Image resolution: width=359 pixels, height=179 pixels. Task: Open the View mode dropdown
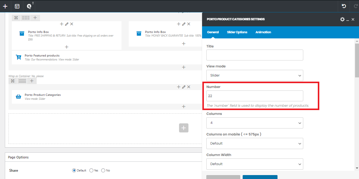tap(254, 76)
